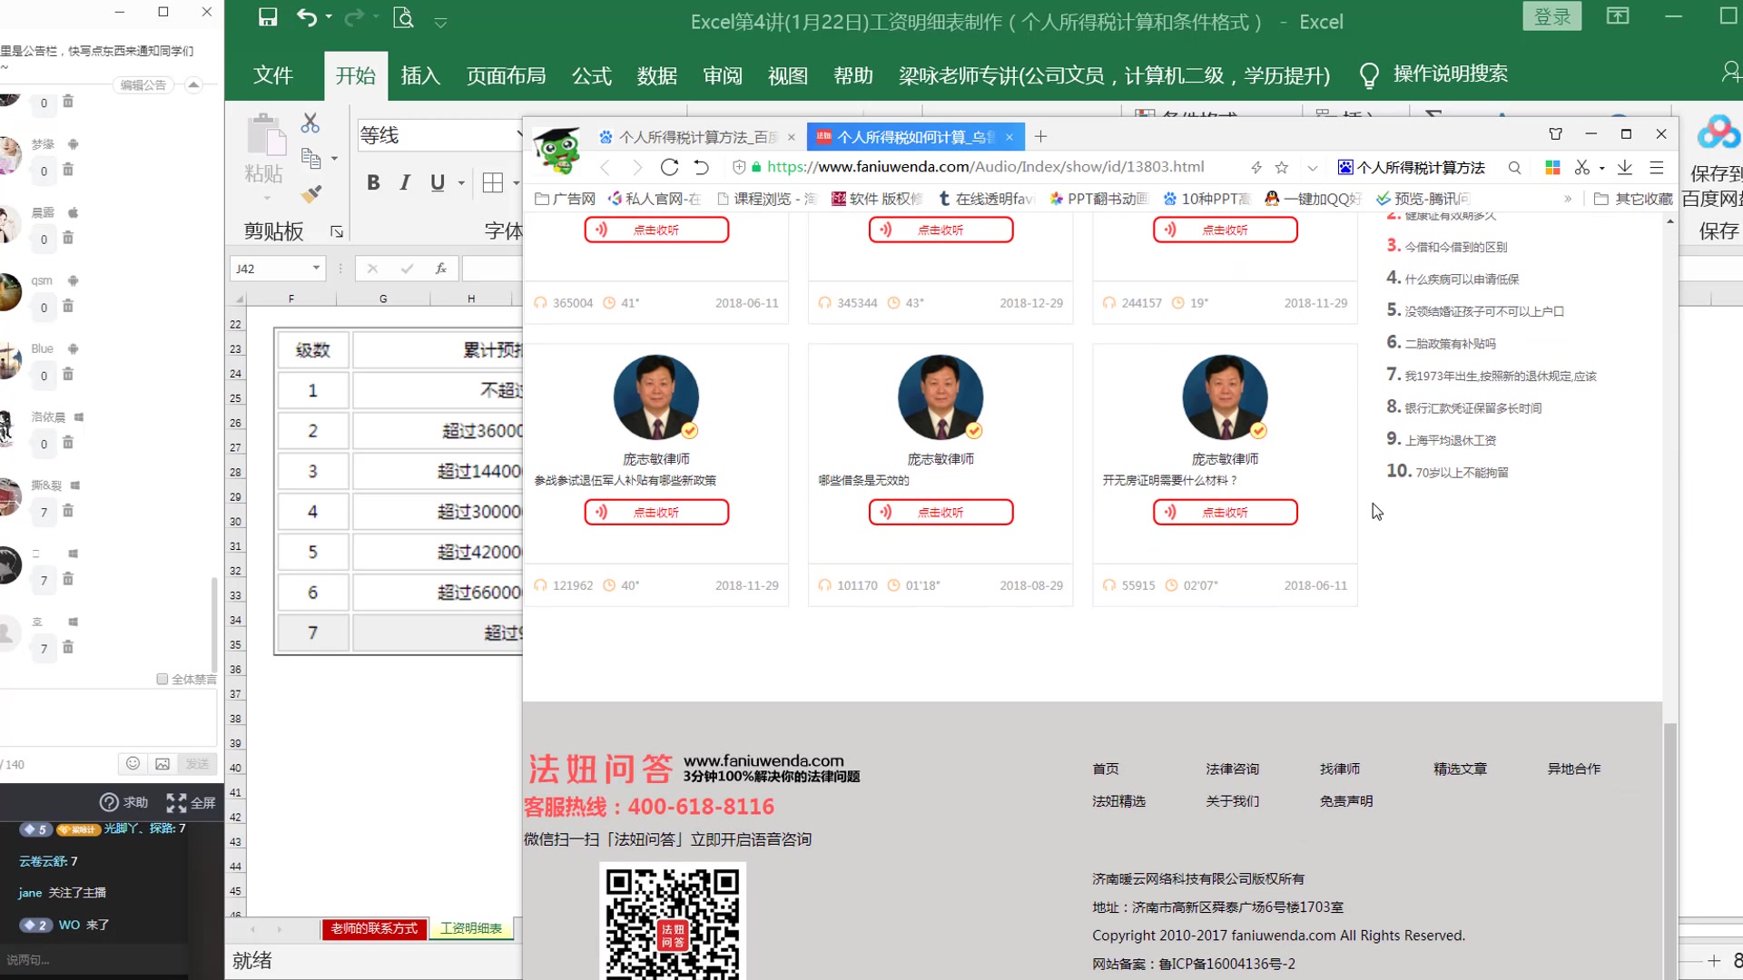
Task: Click the Paste clipboard icon
Action: [x=266, y=134]
